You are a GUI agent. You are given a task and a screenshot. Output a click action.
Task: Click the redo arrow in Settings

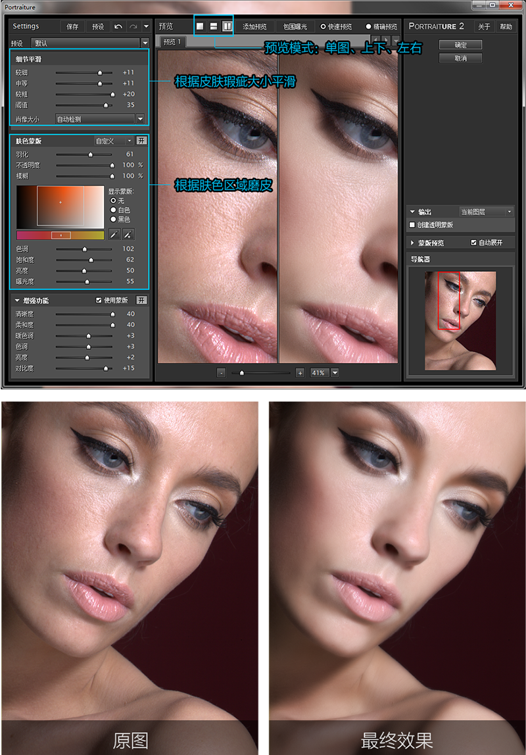(x=133, y=26)
